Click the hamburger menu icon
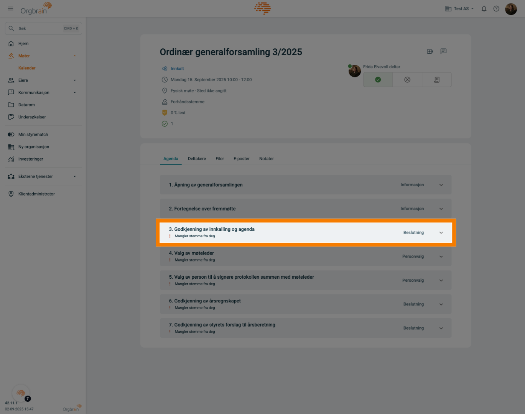525x414 pixels. [x=10, y=8]
